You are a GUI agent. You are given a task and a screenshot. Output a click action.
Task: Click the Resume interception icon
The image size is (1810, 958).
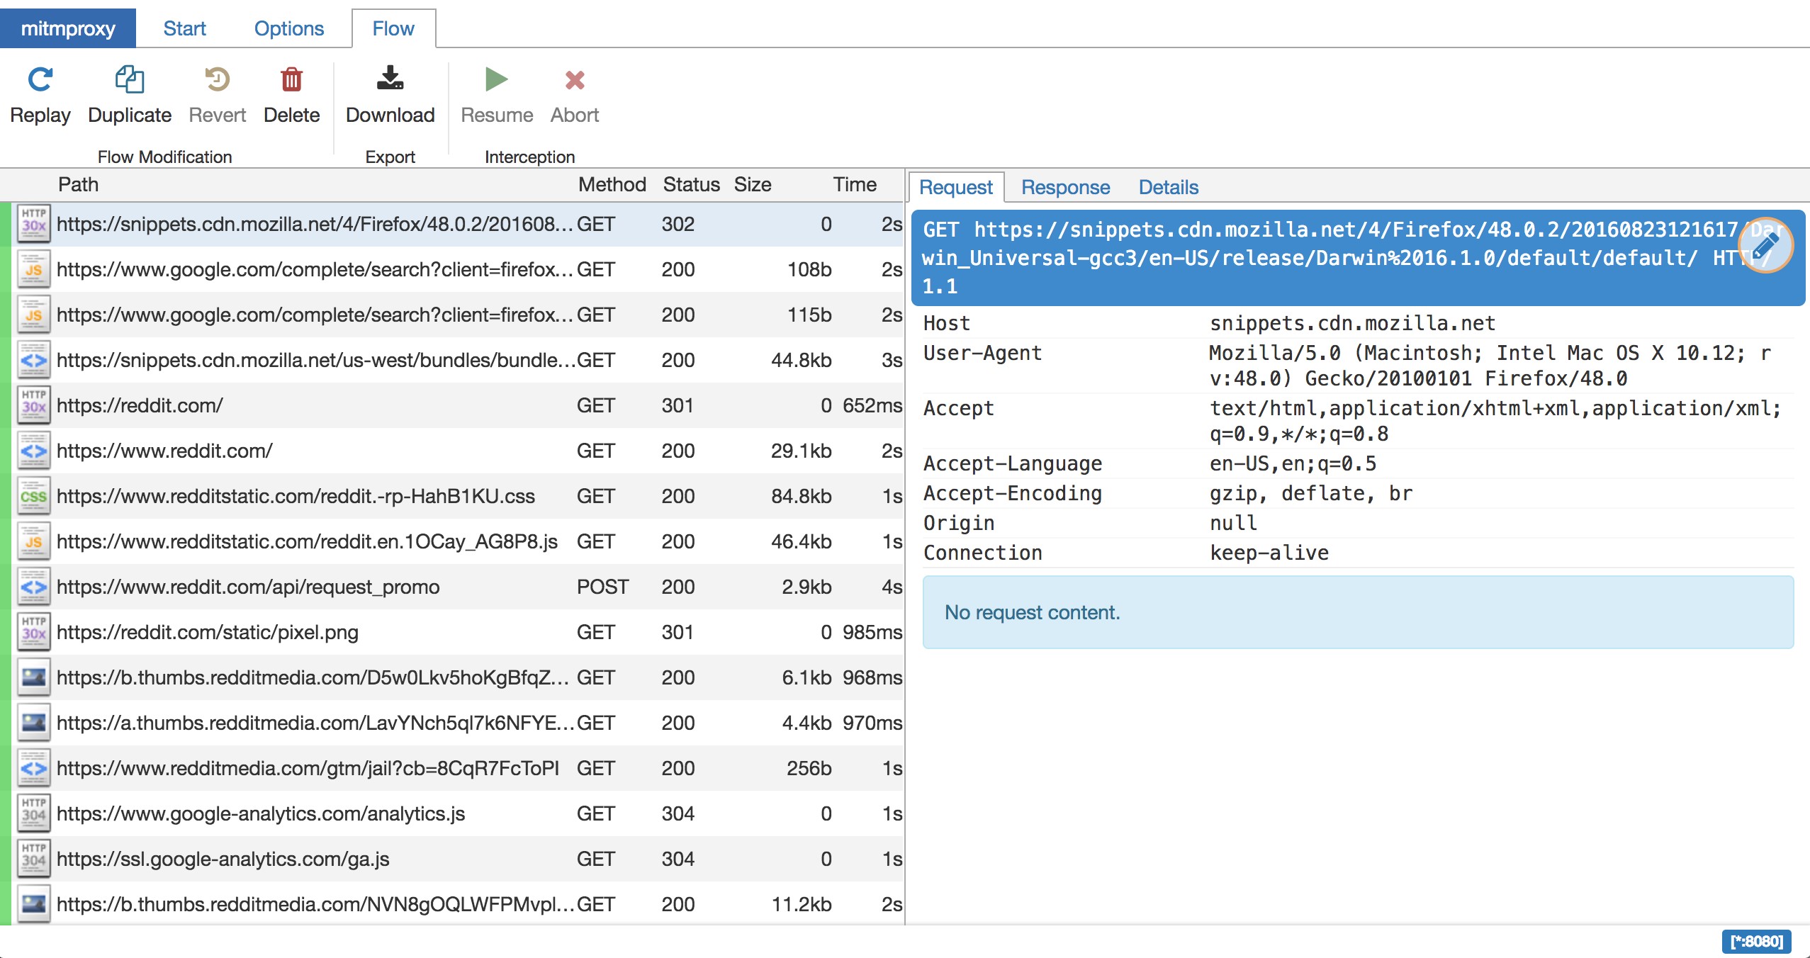click(x=496, y=80)
